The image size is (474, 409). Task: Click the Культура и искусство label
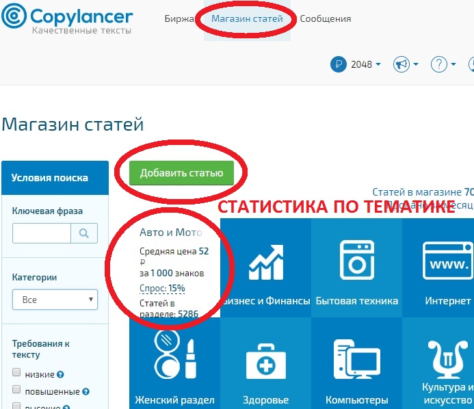tap(448, 393)
